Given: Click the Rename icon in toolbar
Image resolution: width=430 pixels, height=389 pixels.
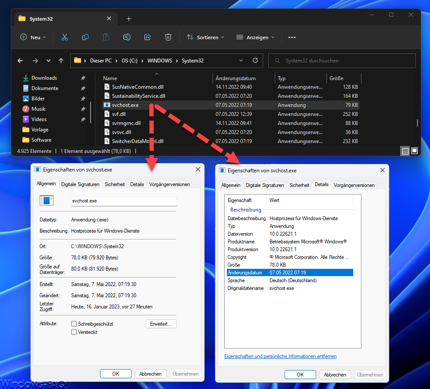Looking at the screenshot, I should pos(127,37).
